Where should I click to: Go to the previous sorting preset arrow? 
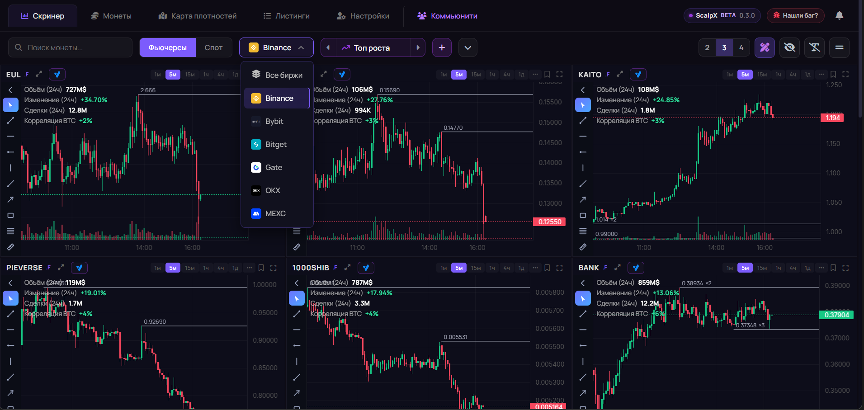(328, 47)
